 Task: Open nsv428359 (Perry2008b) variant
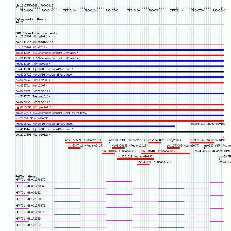click(33, 64)
